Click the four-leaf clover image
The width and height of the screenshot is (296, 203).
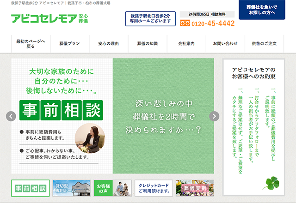(x=271, y=183)
